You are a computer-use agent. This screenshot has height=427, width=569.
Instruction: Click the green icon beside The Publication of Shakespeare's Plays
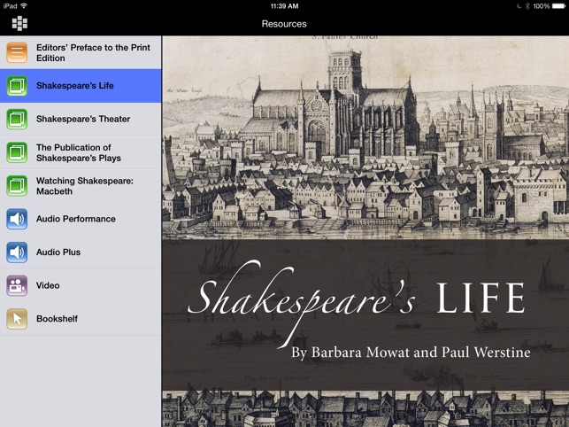click(x=17, y=152)
